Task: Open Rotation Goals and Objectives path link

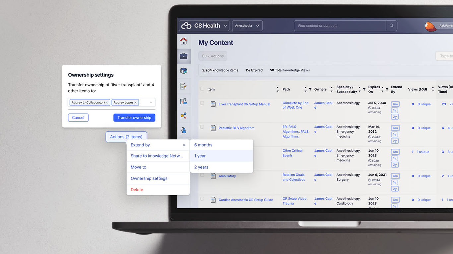Action: tap(294, 177)
